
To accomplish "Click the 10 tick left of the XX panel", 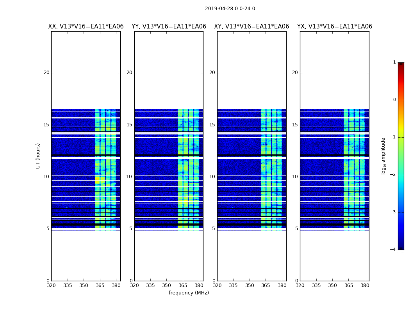I will pos(46,177).
